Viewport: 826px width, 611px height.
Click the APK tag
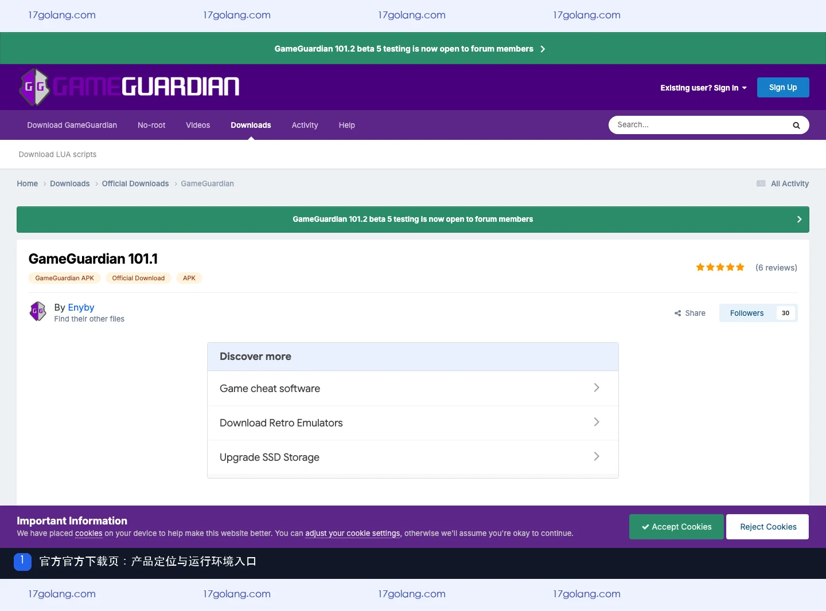189,278
